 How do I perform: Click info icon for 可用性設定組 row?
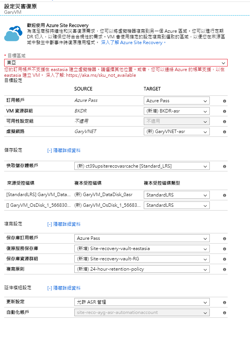coord(224,122)
